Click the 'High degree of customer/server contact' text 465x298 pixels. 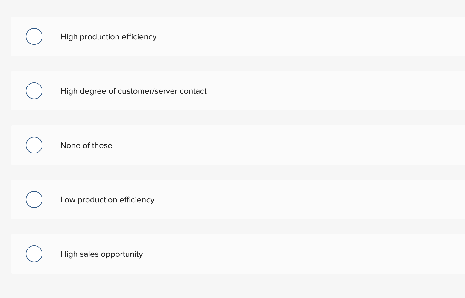(x=133, y=91)
